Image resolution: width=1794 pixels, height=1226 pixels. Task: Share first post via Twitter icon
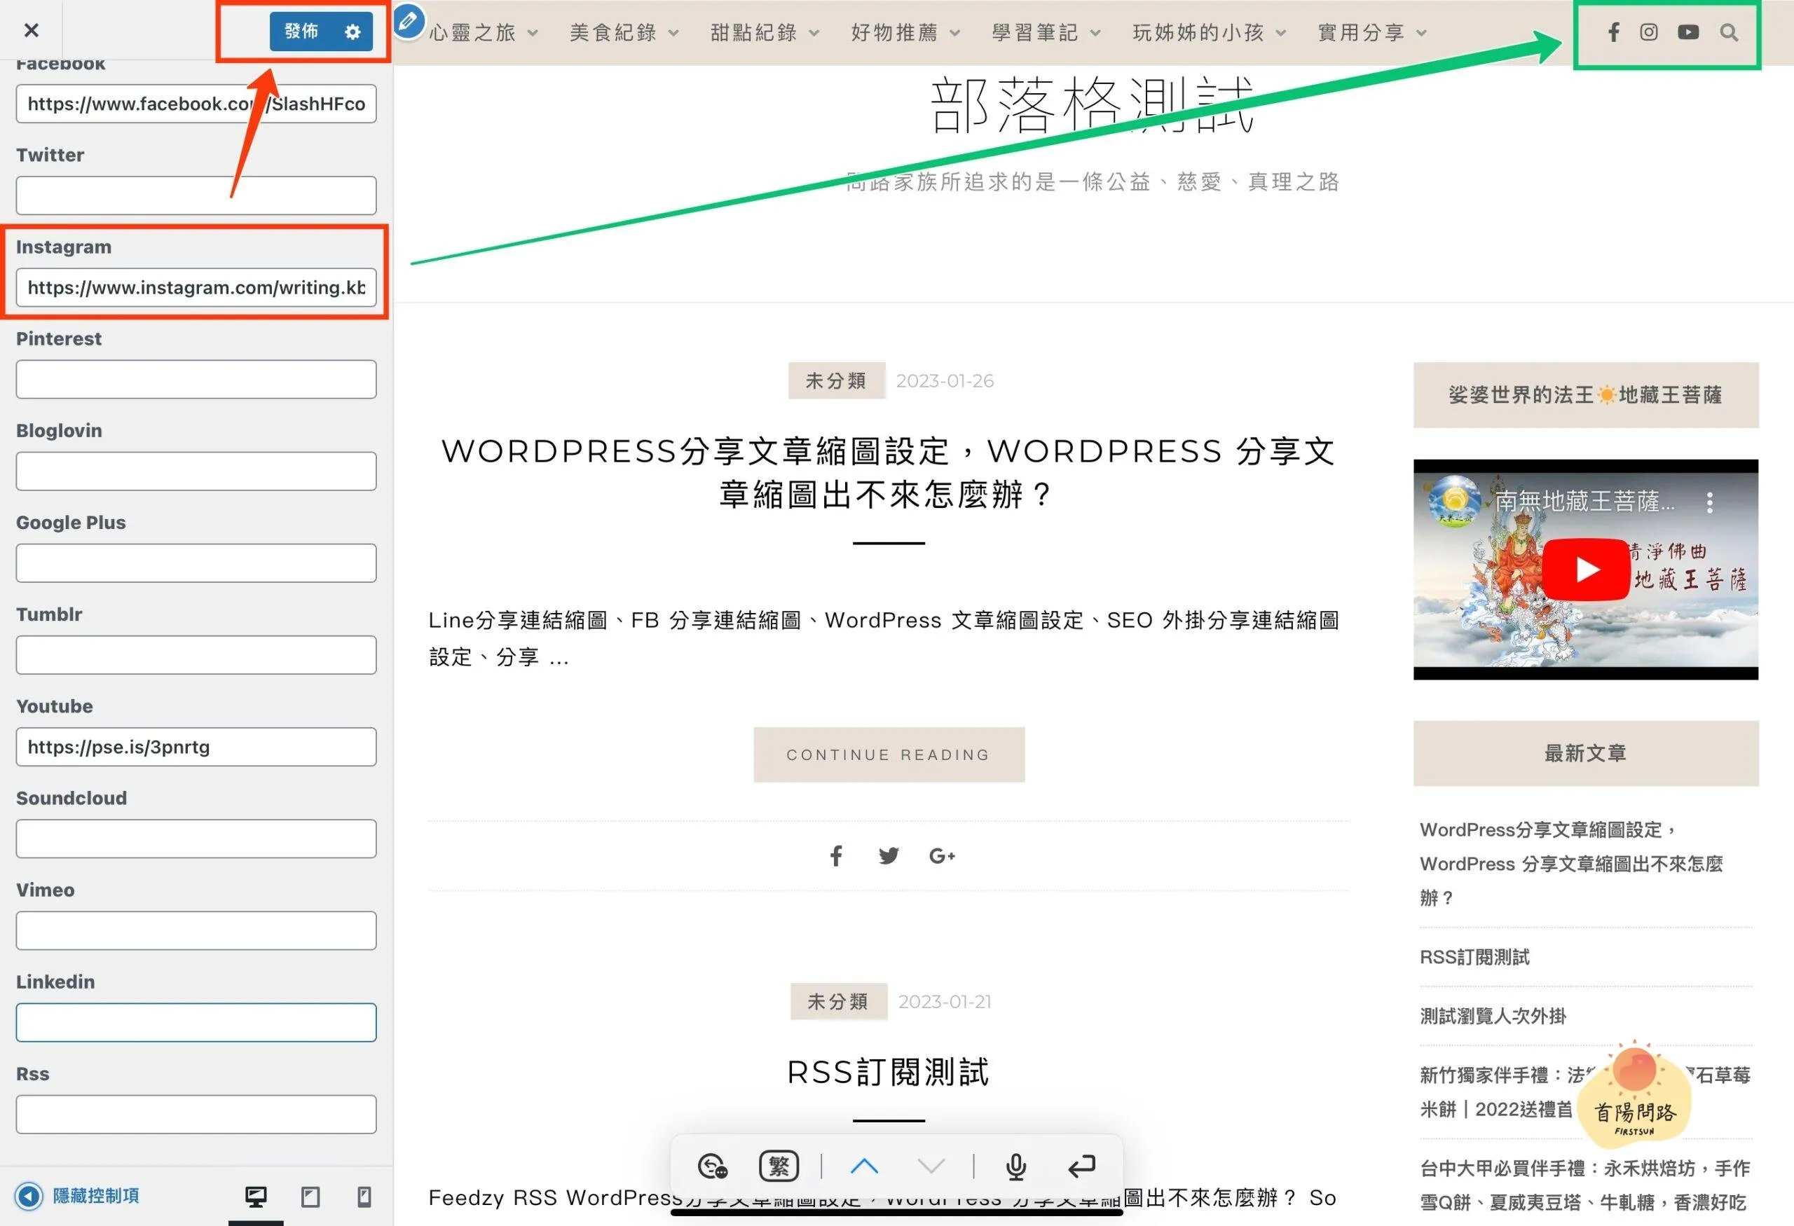pyautogui.click(x=889, y=855)
